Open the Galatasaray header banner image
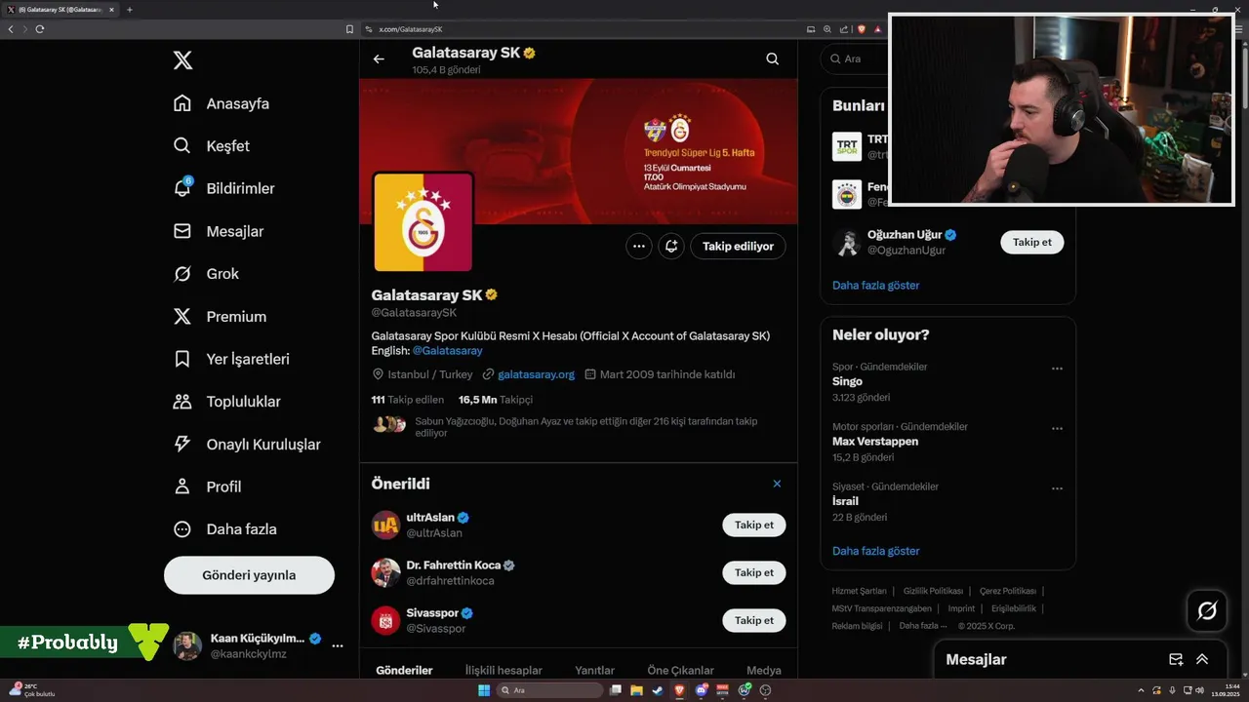 (x=579, y=152)
